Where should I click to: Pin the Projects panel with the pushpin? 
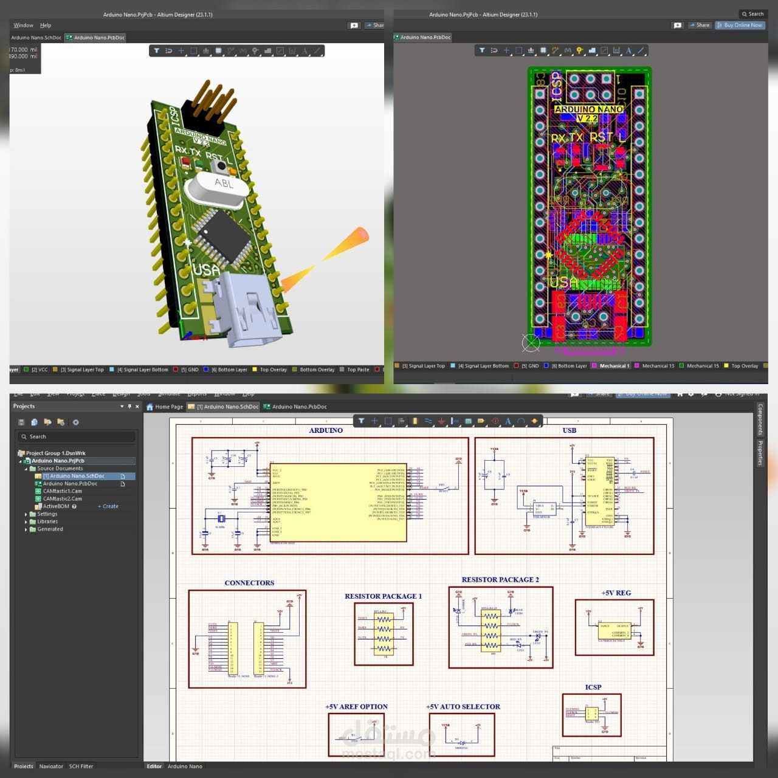click(x=129, y=406)
